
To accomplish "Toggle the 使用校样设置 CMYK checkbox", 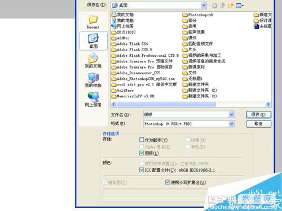I will pyautogui.click(x=142, y=163).
